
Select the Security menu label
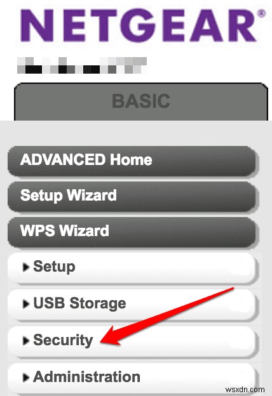pos(63,340)
